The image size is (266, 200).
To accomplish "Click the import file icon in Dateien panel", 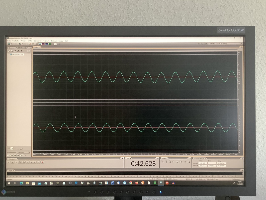I will [15, 51].
